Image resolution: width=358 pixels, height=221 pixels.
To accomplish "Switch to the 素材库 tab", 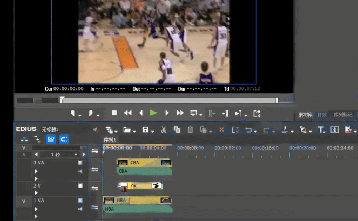I will coord(305,115).
